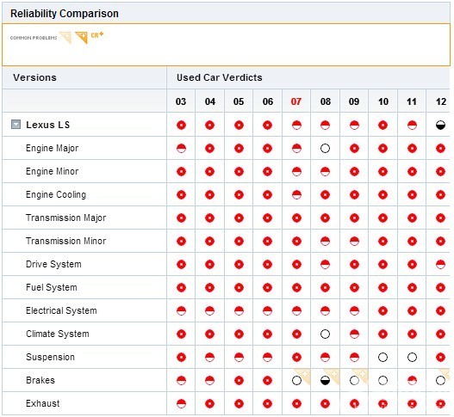Select the 07 model year column header
454x417 pixels.
tap(296, 101)
